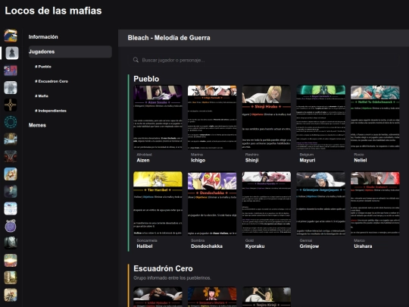Open the teal ring circle game icon
The height and width of the screenshot is (307, 409).
coord(11,122)
